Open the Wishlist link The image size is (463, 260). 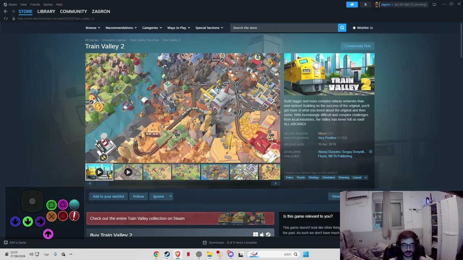point(363,28)
